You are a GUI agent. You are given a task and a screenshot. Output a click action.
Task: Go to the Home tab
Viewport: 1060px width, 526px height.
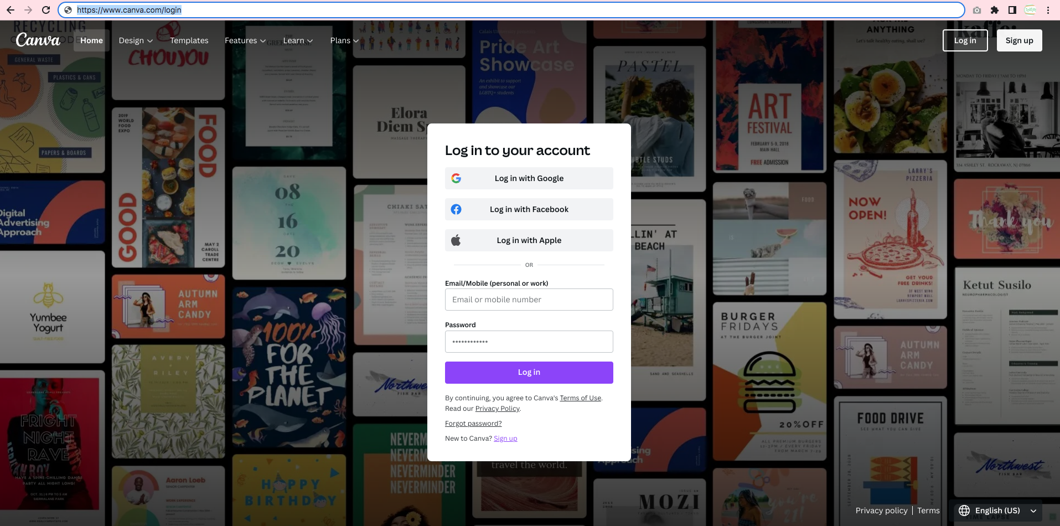(x=91, y=40)
